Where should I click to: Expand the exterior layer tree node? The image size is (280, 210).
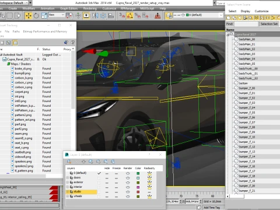[x=68, y=183]
